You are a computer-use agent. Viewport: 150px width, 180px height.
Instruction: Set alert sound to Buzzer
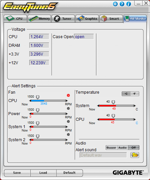(111, 148)
